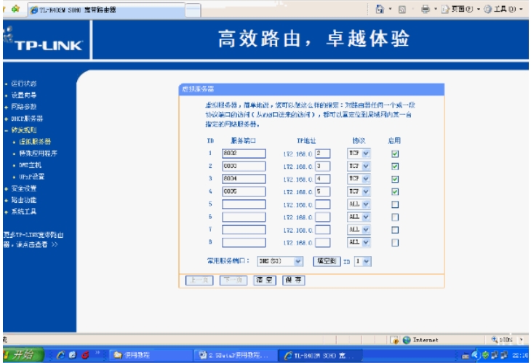Viewport: 531px width, 363px height.
Task: Expand 路由功能 in the sidebar
Action: click(24, 200)
